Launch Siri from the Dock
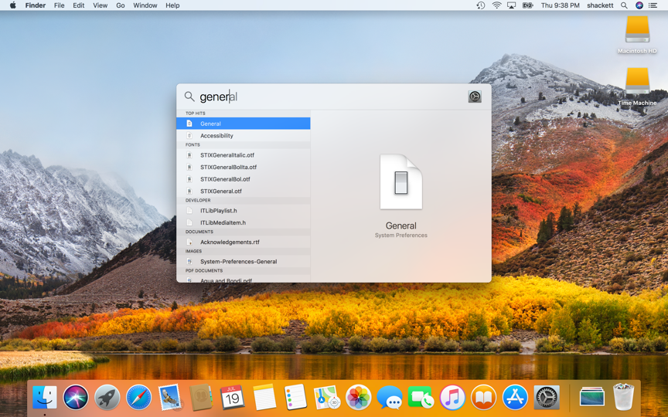The width and height of the screenshot is (668, 417). (x=76, y=398)
